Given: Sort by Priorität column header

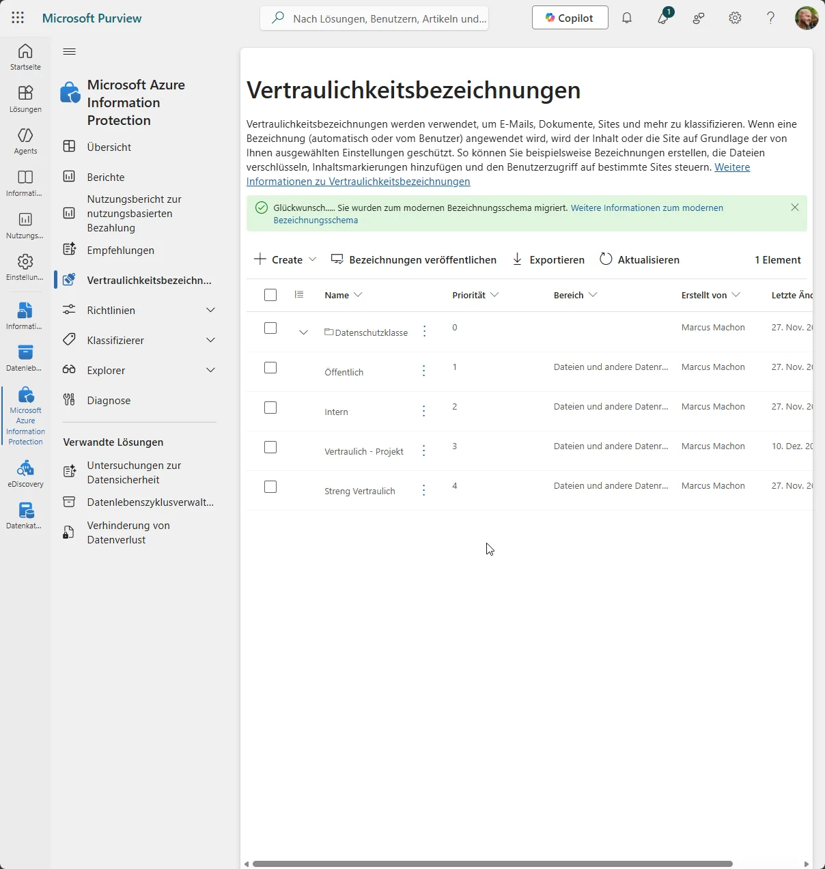Looking at the screenshot, I should [475, 295].
